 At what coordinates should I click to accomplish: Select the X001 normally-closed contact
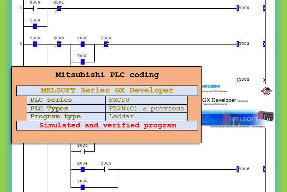[59, 8]
